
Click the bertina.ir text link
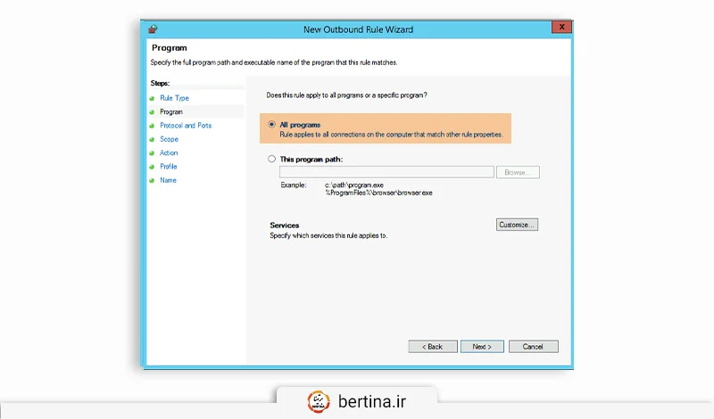(x=373, y=399)
